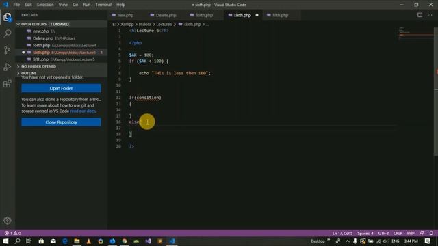Select htdocs in the breadcrumb path
The width and height of the screenshot is (438, 246).
point(145,25)
